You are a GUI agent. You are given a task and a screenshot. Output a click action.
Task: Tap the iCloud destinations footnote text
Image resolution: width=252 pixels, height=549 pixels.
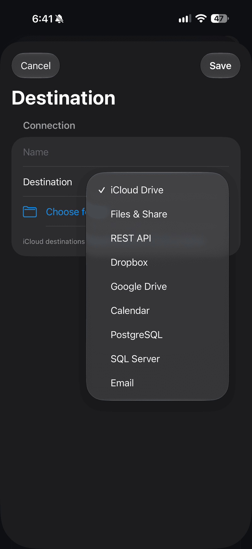pos(54,241)
